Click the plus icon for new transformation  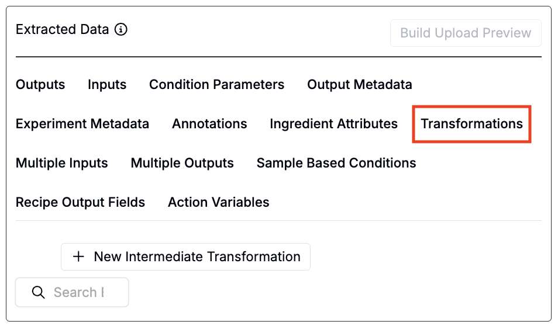(78, 257)
